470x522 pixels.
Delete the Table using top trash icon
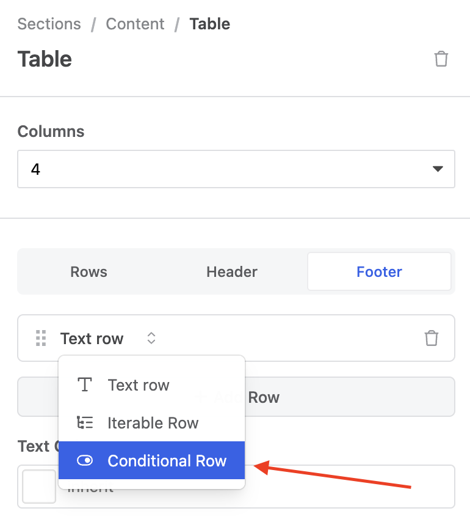(441, 59)
